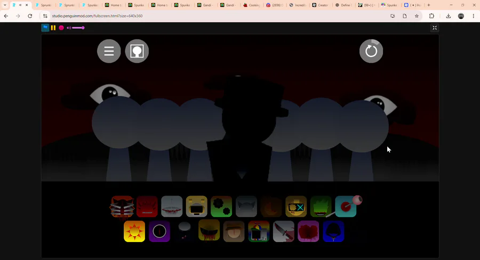
Task: Click the cast/install screen icon in the address bar
Action: 393,16
